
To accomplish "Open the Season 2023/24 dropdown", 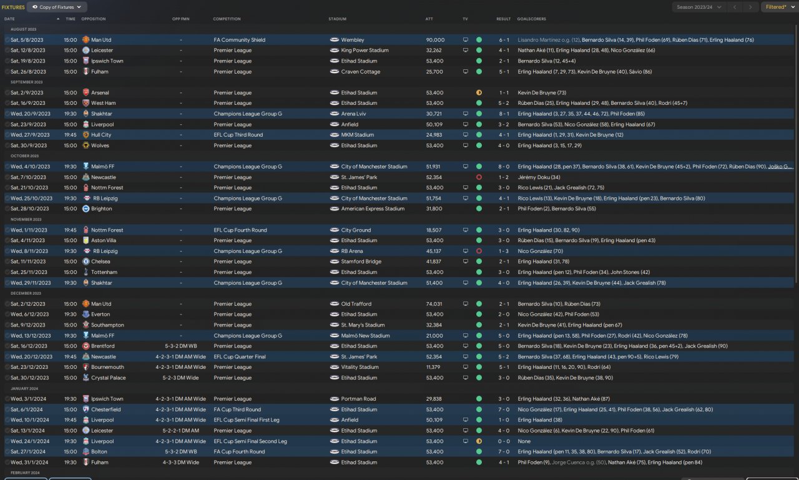I will (699, 7).
